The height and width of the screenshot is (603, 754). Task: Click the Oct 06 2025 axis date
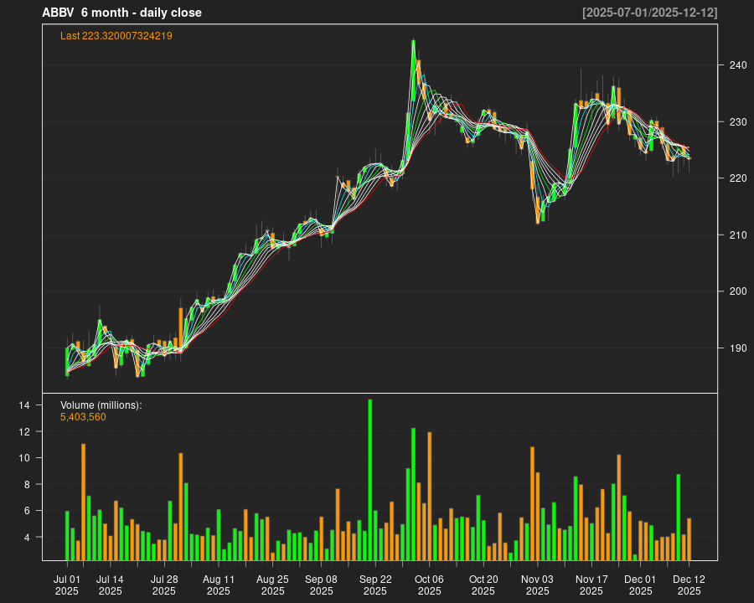coord(431,584)
